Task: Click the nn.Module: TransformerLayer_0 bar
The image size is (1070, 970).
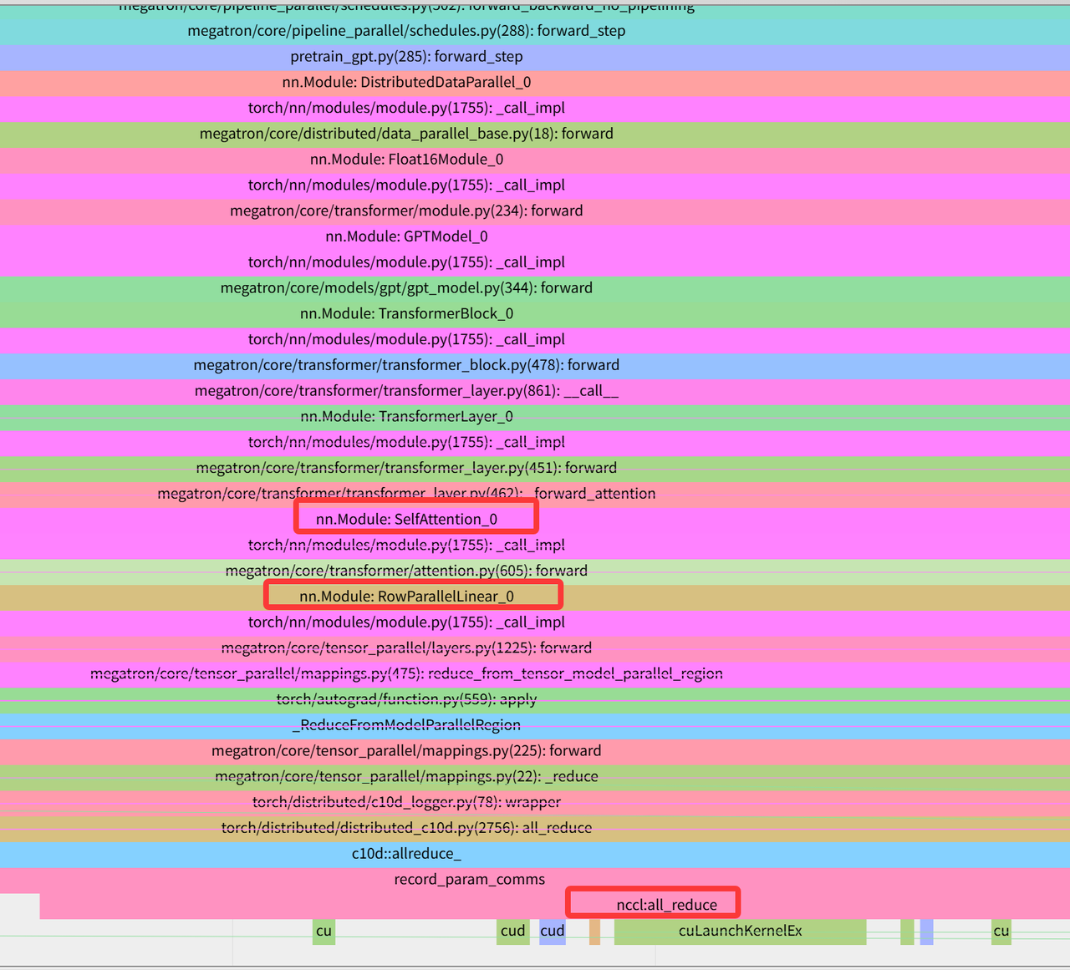Action: 406,416
